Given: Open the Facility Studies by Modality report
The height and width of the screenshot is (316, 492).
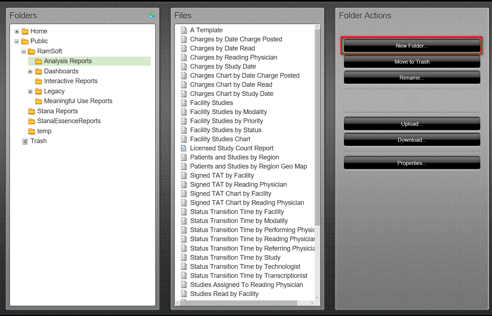Looking at the screenshot, I should click(x=228, y=112).
